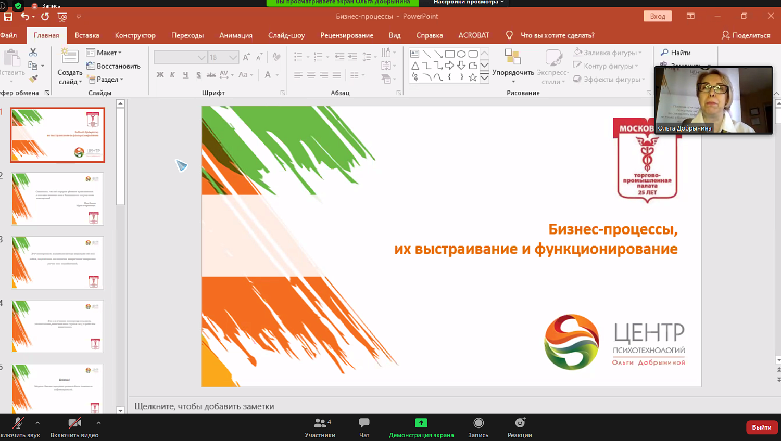
Task: Open the Шрифт dialog launcher
Action: (283, 93)
